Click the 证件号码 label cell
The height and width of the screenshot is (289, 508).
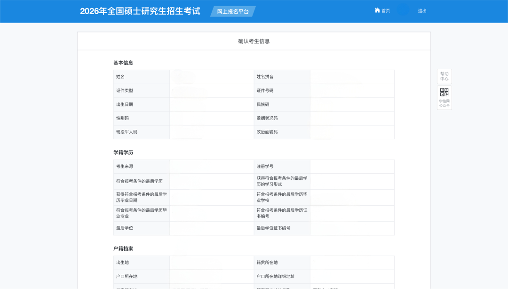pyautogui.click(x=265, y=90)
